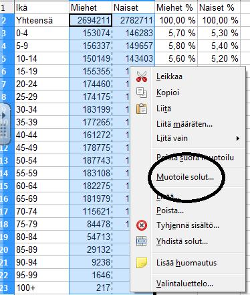This screenshot has width=250, height=295.
Task: Select cell containing 9238
Action: click(x=90, y=262)
